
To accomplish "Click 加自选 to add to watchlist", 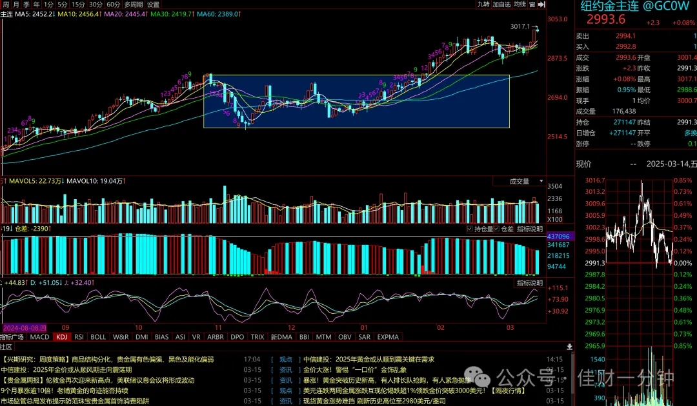I will tap(501, 5).
